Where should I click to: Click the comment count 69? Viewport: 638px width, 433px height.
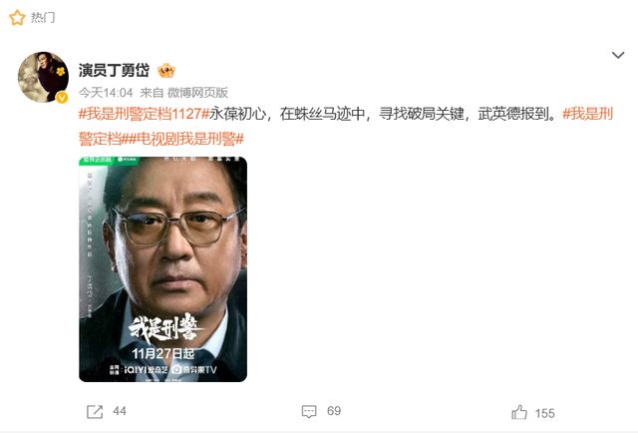coord(334,411)
